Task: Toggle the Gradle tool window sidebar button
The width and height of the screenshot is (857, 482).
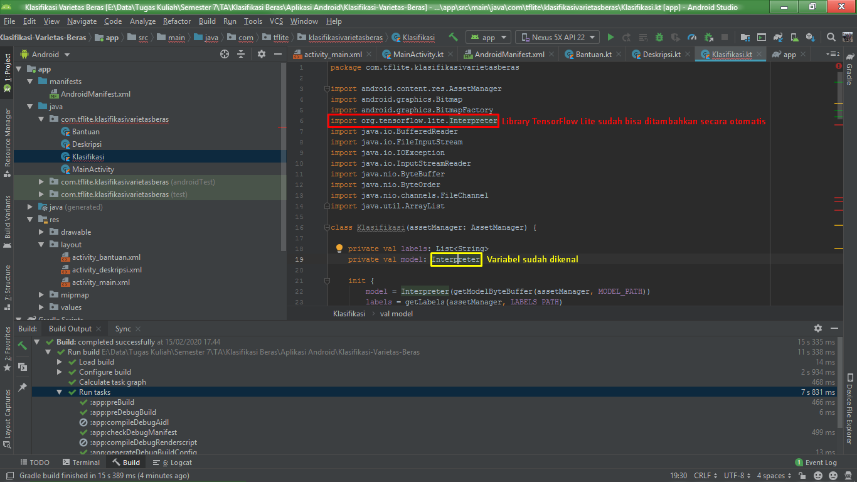Action: [x=849, y=69]
